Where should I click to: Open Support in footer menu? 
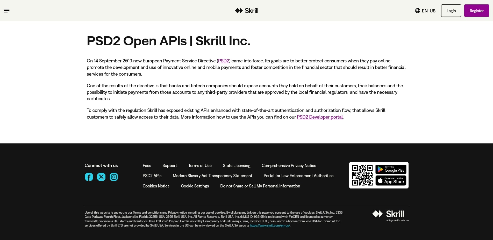[170, 166]
